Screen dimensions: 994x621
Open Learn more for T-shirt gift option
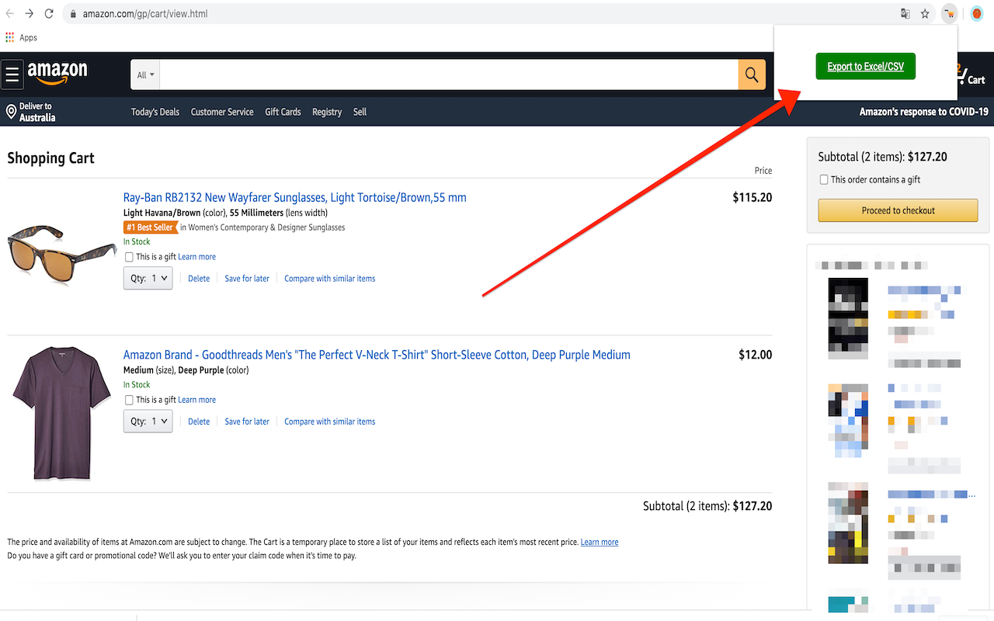coord(197,400)
